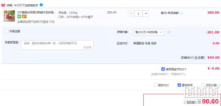Click the 口味: 2斤牛排骨+1斤牛腿子 text
221x106 pixels.
[x=76, y=17]
